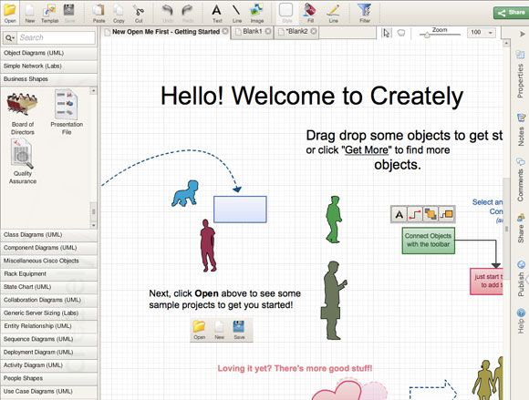Select the blue crawling baby figure
The width and height of the screenshot is (529, 400).
(x=185, y=193)
